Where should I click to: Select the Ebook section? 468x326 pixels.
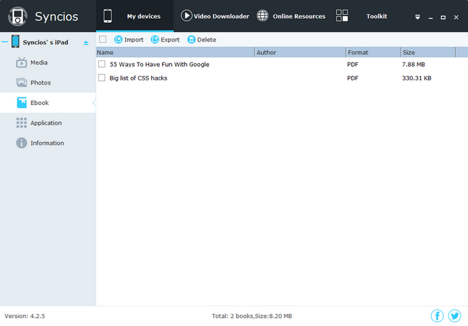pos(39,102)
